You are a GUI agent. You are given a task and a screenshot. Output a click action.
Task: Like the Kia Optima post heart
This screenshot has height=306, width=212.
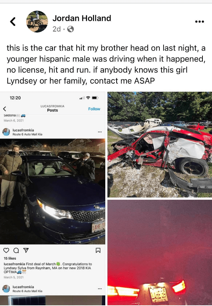(6, 250)
